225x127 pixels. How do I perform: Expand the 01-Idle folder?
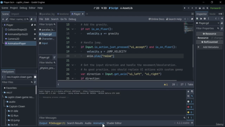pyautogui.click(x=7, y=111)
